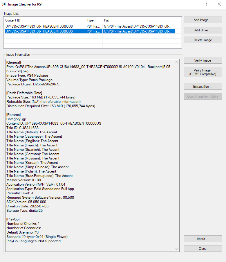The height and width of the screenshot is (262, 226).
Task: Click Distribution Required Size line
Action: 51,106
